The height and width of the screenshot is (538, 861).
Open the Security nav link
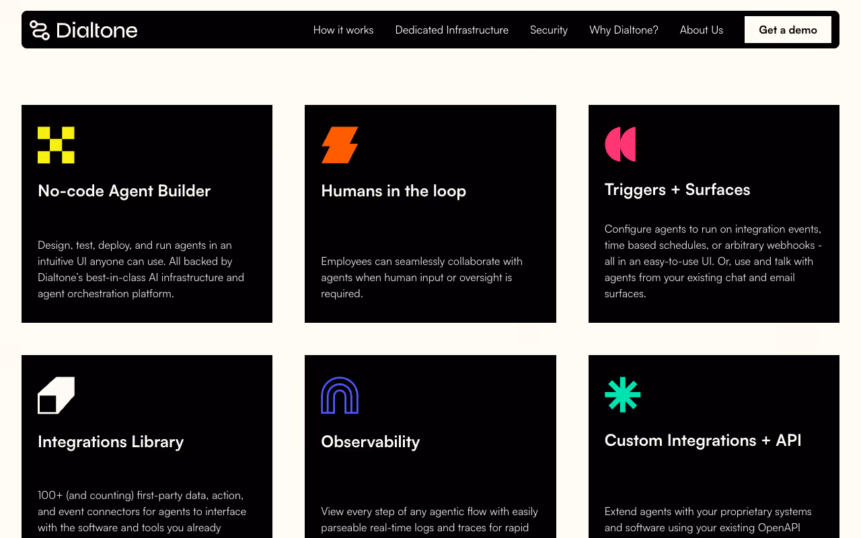(x=549, y=30)
